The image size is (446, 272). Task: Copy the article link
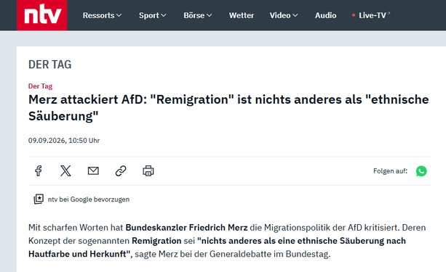[x=121, y=171]
